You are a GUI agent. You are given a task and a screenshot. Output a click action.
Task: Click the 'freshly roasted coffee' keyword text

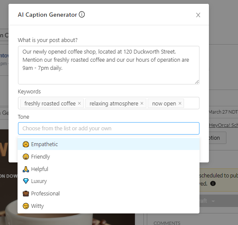[50, 103]
